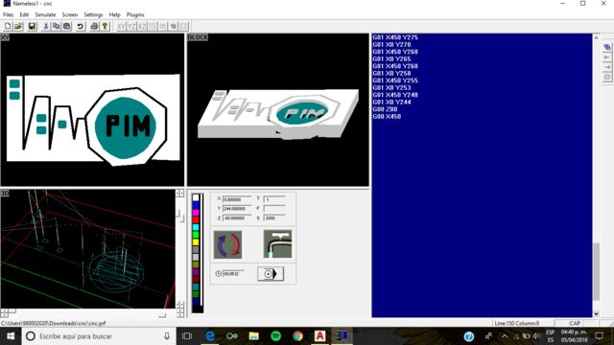Screen dimensions: 614x345
Task: Click the S spindle speed field
Action: pos(274,218)
